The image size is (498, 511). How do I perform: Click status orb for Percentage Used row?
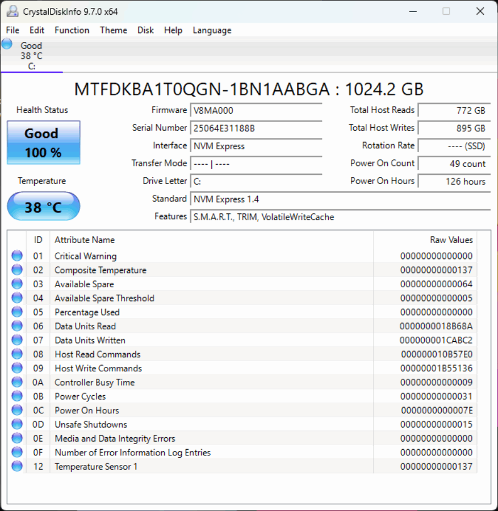[17, 312]
